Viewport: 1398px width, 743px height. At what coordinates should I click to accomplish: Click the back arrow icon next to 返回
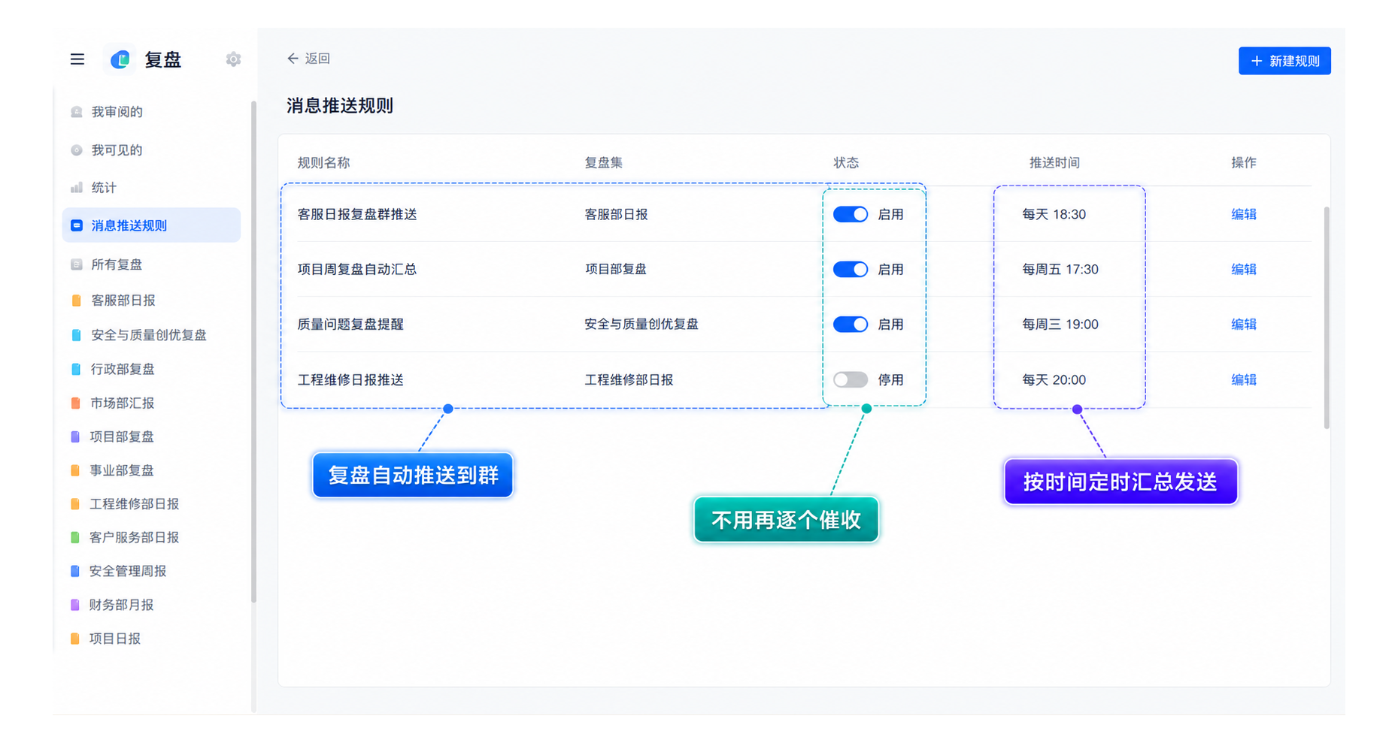(293, 59)
